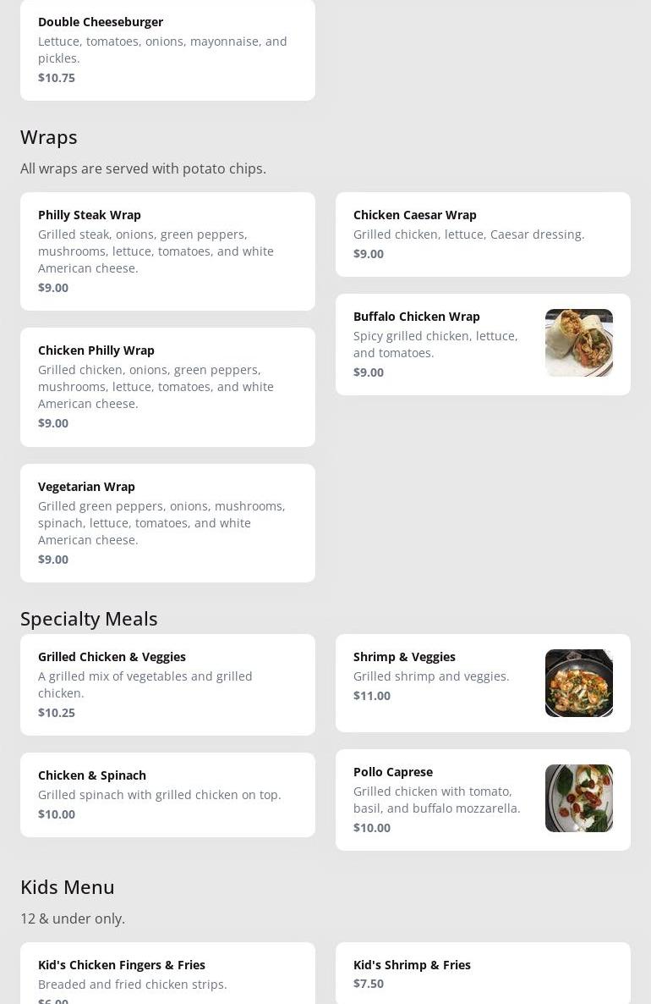Open the Pollo Caprese dish photo
651x1004 pixels.
(578, 798)
